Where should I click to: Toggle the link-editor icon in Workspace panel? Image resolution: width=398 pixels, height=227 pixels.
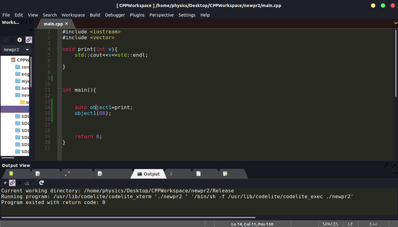tap(28, 40)
